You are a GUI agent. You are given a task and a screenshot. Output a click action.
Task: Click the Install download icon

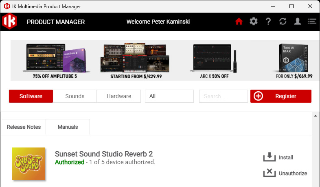(270, 157)
